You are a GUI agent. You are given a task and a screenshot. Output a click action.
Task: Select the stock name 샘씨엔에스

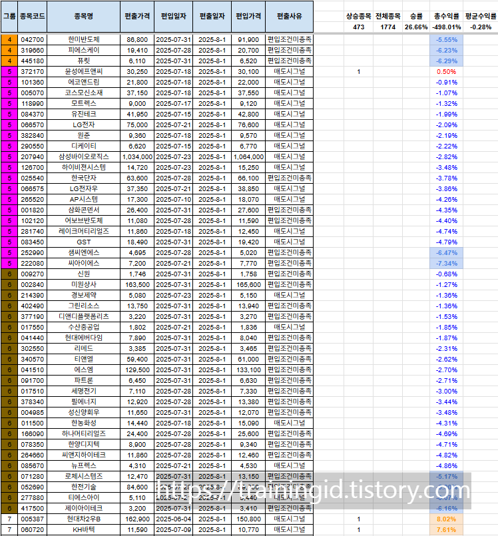pos(83,252)
